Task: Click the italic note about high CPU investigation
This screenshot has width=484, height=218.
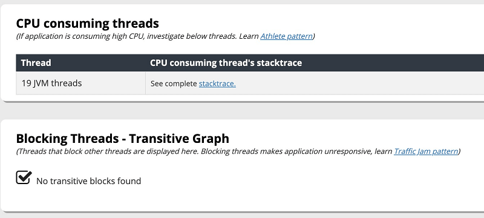Action: (x=165, y=36)
